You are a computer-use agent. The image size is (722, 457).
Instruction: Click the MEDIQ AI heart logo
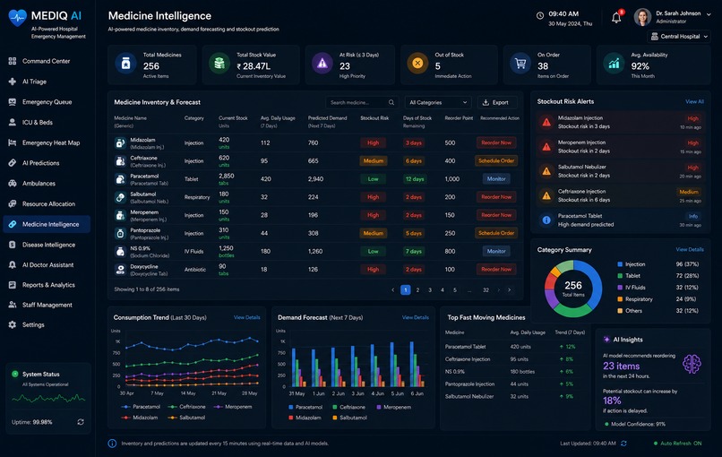click(18, 18)
